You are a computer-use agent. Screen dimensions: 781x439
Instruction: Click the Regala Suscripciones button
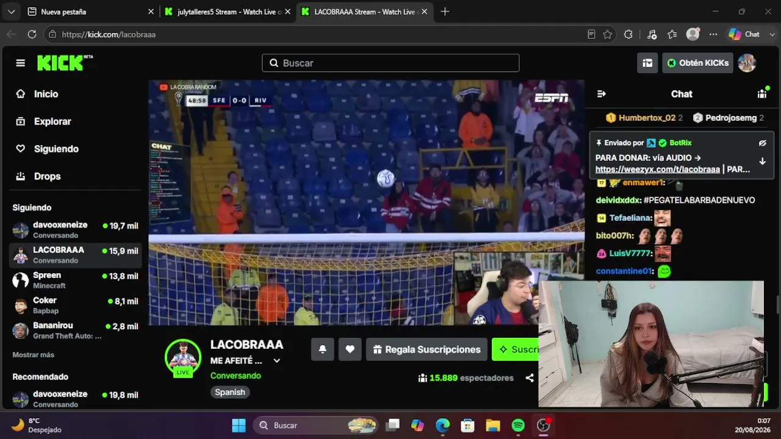click(x=426, y=349)
